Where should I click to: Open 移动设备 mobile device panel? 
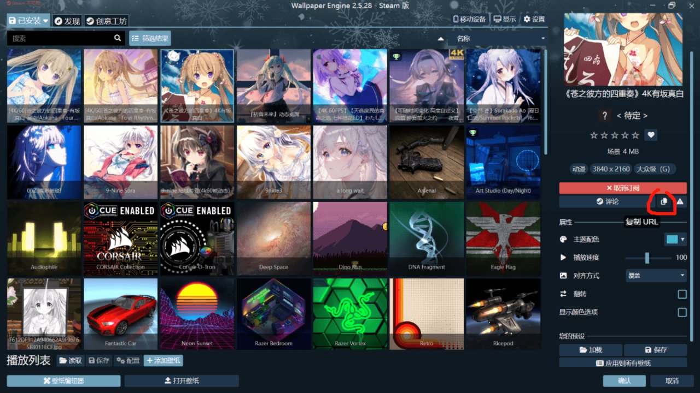[x=469, y=19]
